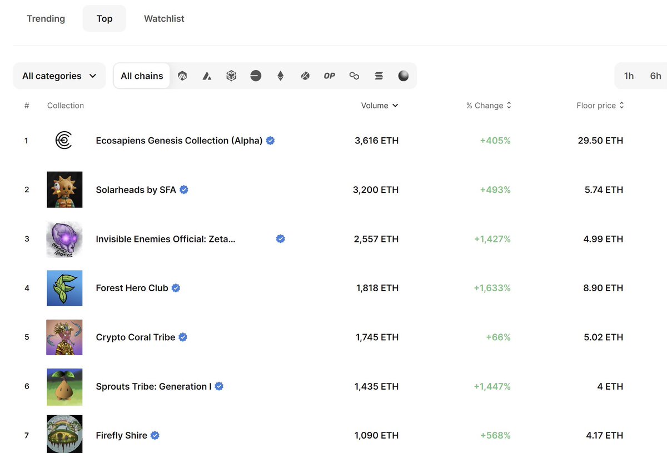Switch timeframe to 1h
This screenshot has height=463, width=667.
coord(629,76)
